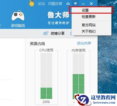Open the 论坛 forum link

click(x=41, y=4)
